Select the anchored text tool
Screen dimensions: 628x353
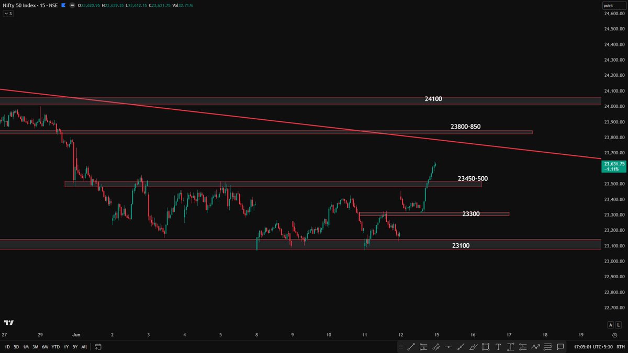pyautogui.click(x=511, y=347)
